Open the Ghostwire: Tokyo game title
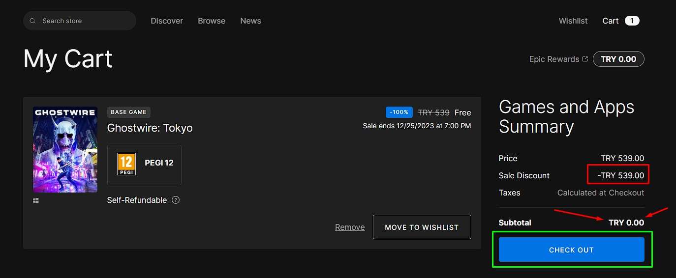The image size is (676, 278). pyautogui.click(x=150, y=128)
